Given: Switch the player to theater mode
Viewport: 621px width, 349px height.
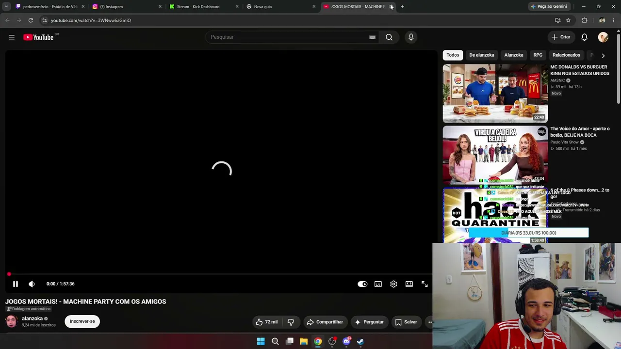Looking at the screenshot, I should (x=409, y=284).
